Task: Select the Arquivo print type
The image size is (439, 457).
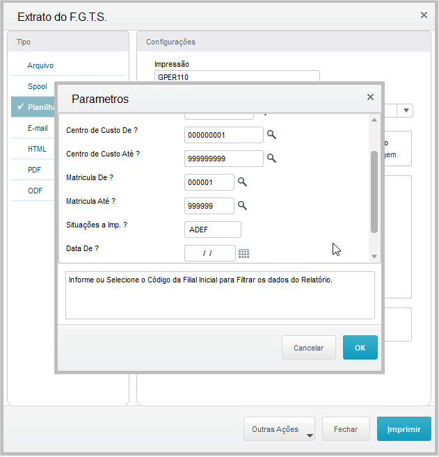Action: coord(40,65)
